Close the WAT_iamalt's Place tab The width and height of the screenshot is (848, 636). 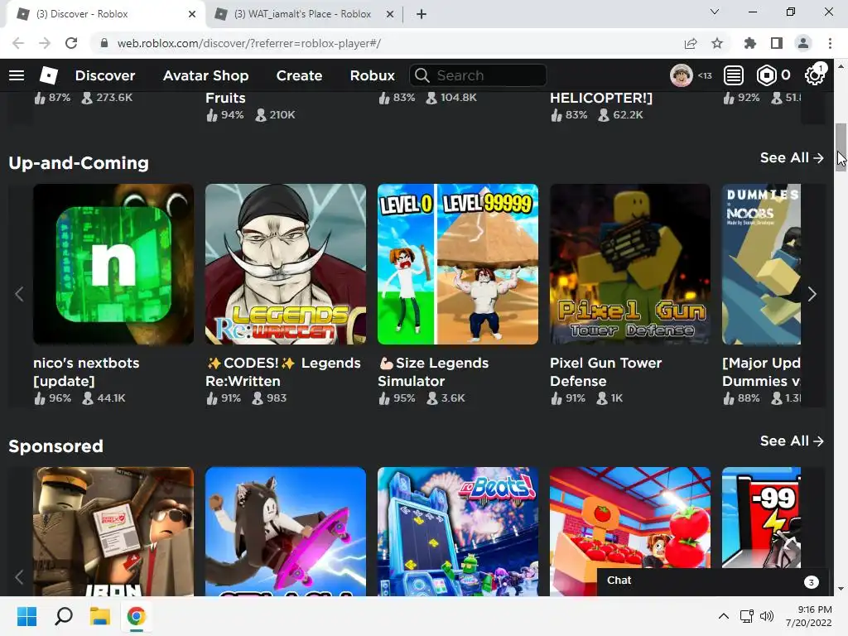point(390,14)
